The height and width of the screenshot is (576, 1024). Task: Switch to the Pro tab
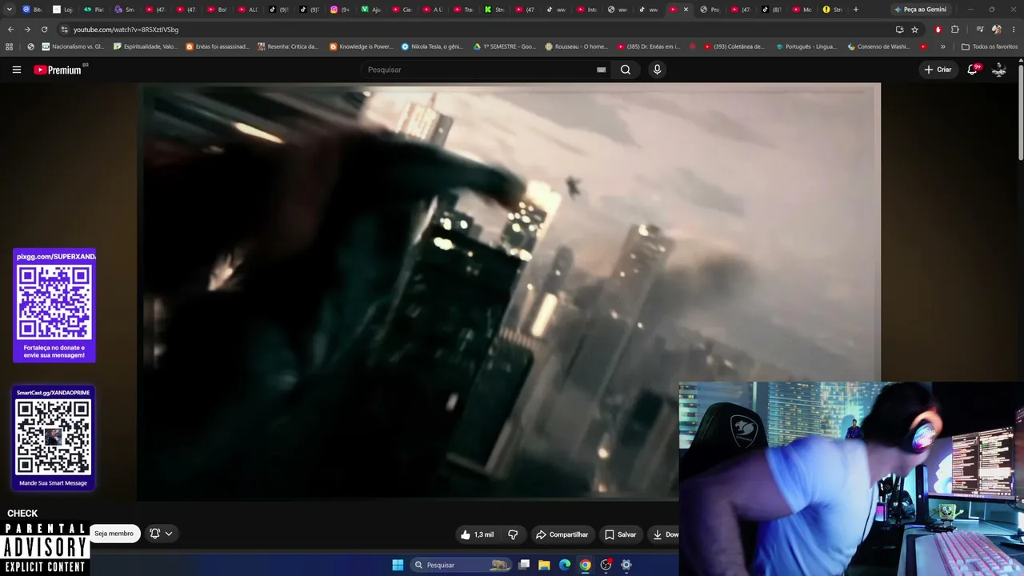tap(710, 10)
